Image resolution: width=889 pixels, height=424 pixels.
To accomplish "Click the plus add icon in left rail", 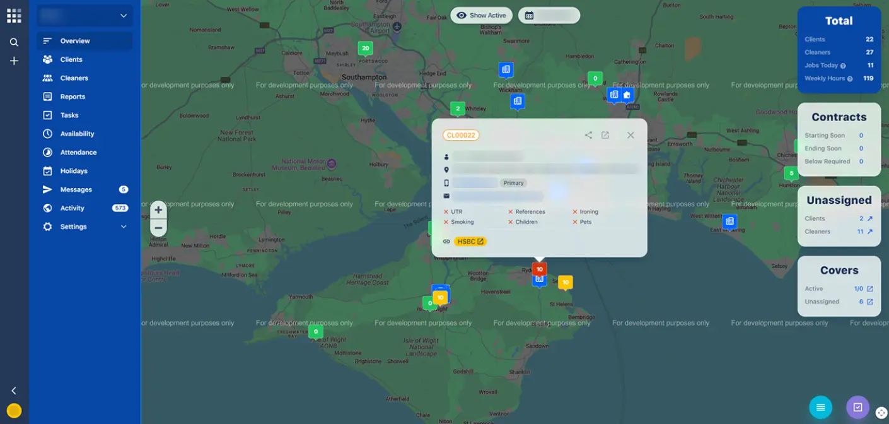I will 14,61.
